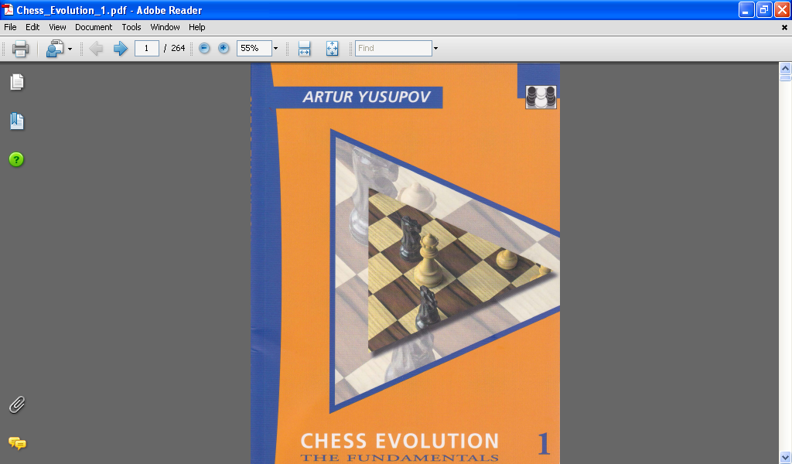Minimize the Adobe Reader window
Screen dimensions: 792x464
pos(746,9)
